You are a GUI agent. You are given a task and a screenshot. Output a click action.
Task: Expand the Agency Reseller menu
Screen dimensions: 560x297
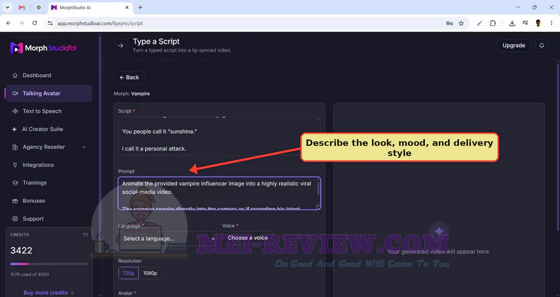coord(49,147)
